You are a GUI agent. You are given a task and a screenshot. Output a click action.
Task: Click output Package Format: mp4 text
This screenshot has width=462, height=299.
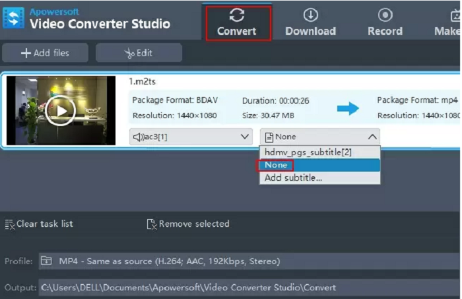tap(417, 100)
